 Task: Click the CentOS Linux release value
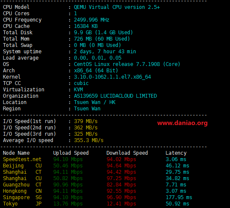127,64
